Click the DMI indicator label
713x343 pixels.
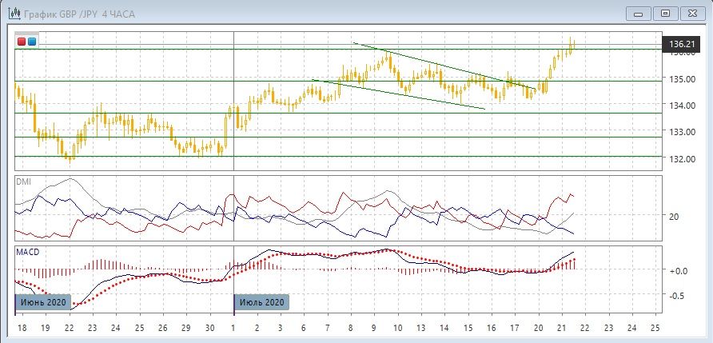pyautogui.click(x=22, y=181)
